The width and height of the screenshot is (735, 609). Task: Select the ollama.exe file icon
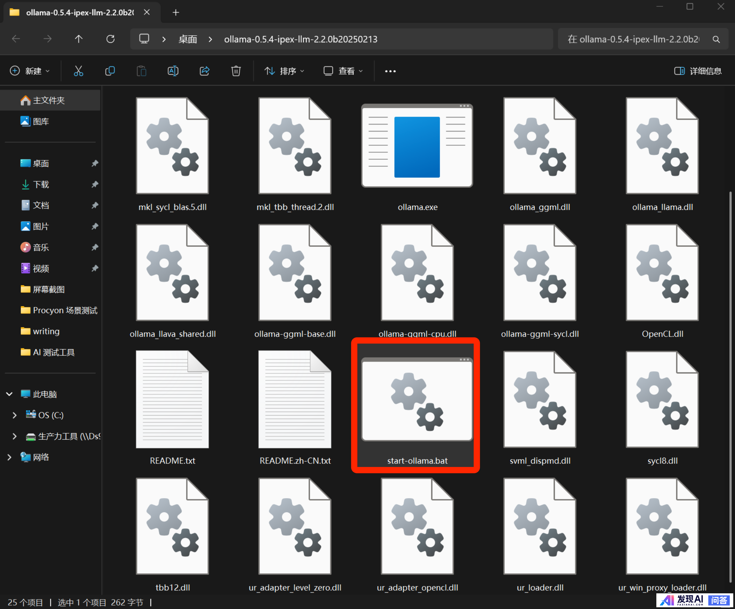(x=417, y=145)
